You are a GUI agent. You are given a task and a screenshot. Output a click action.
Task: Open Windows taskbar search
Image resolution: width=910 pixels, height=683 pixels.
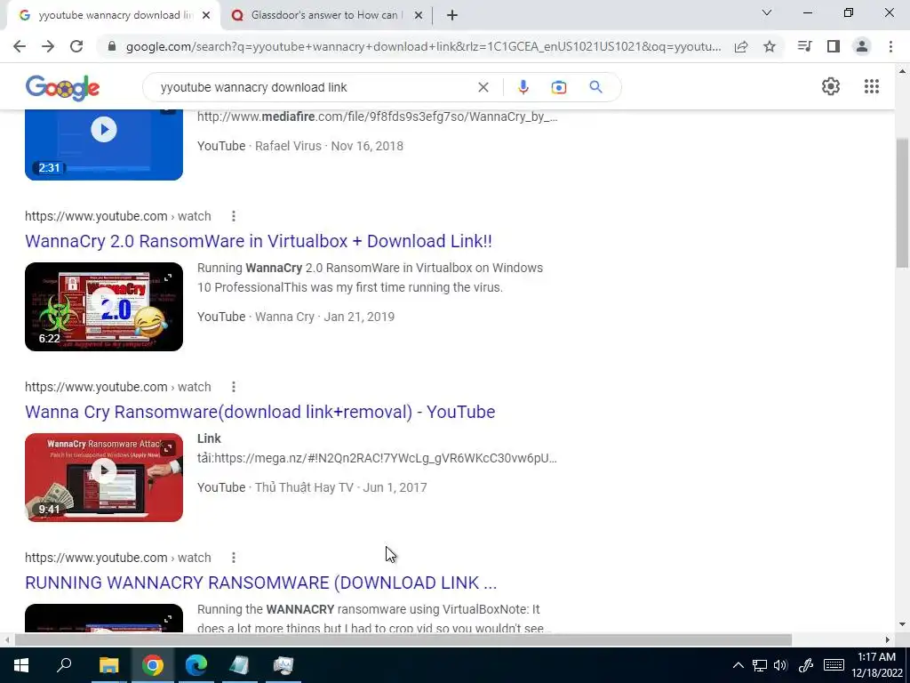pos(64,665)
